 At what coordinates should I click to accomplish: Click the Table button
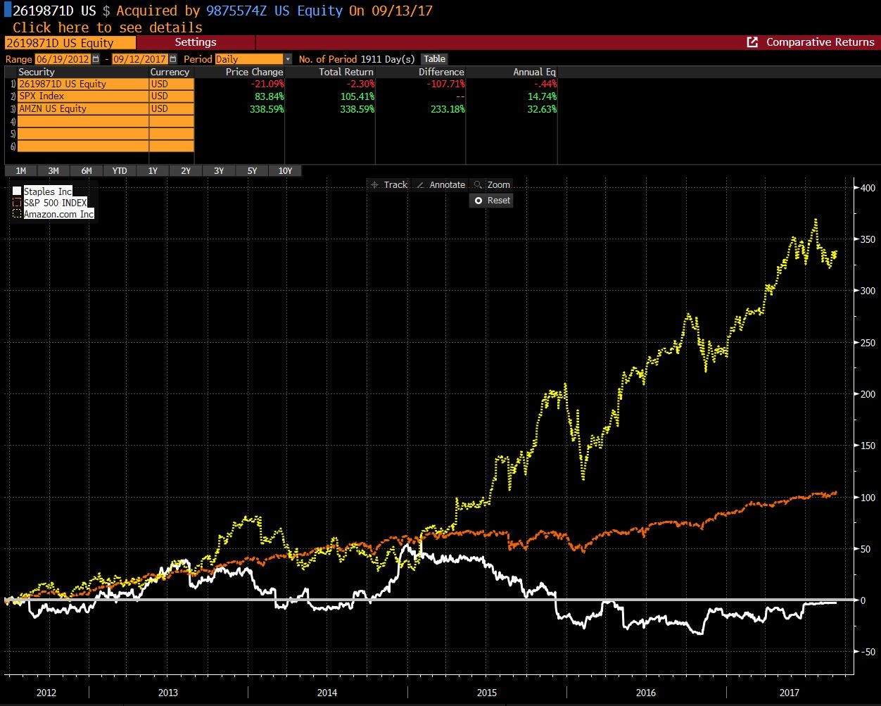coord(435,59)
